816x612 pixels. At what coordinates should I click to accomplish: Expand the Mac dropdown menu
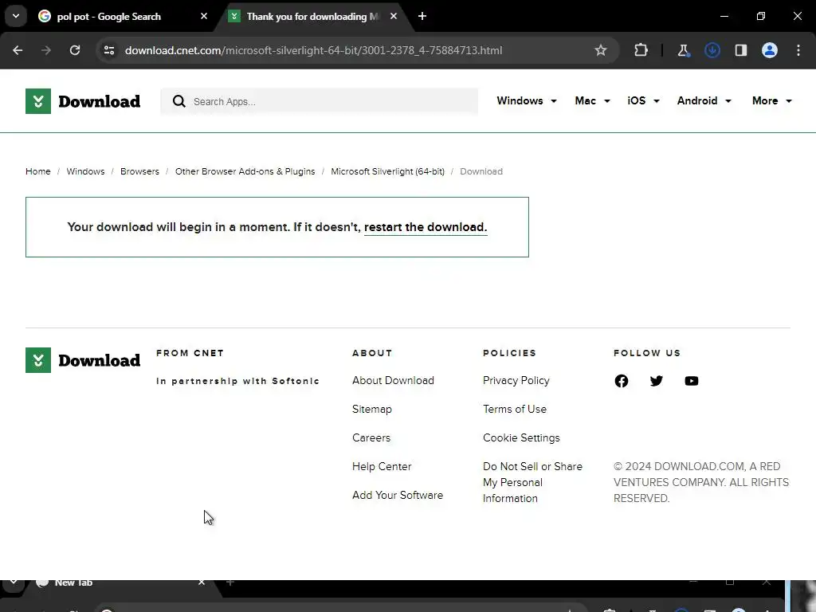592,101
